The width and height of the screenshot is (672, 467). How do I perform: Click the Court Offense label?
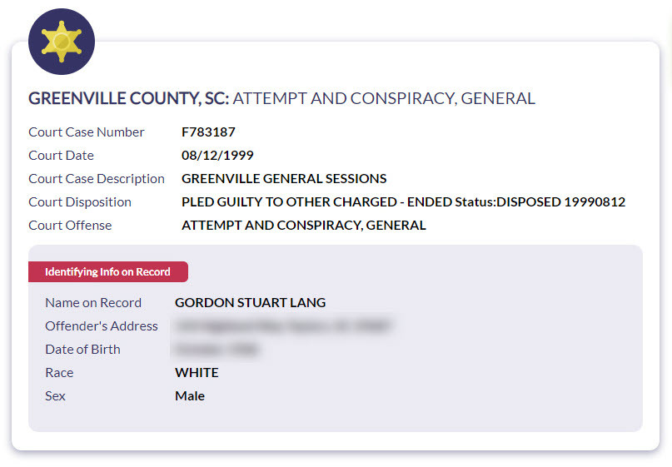click(x=70, y=225)
